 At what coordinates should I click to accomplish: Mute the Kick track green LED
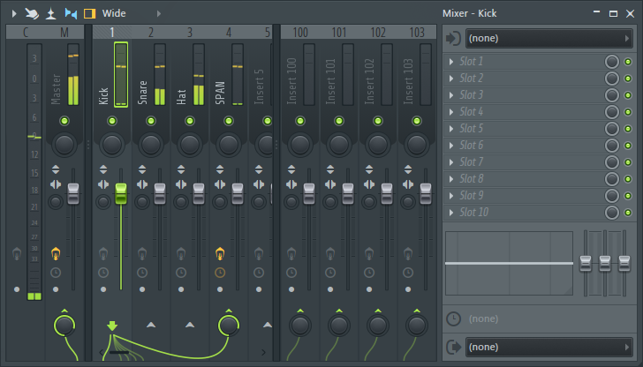pos(112,121)
